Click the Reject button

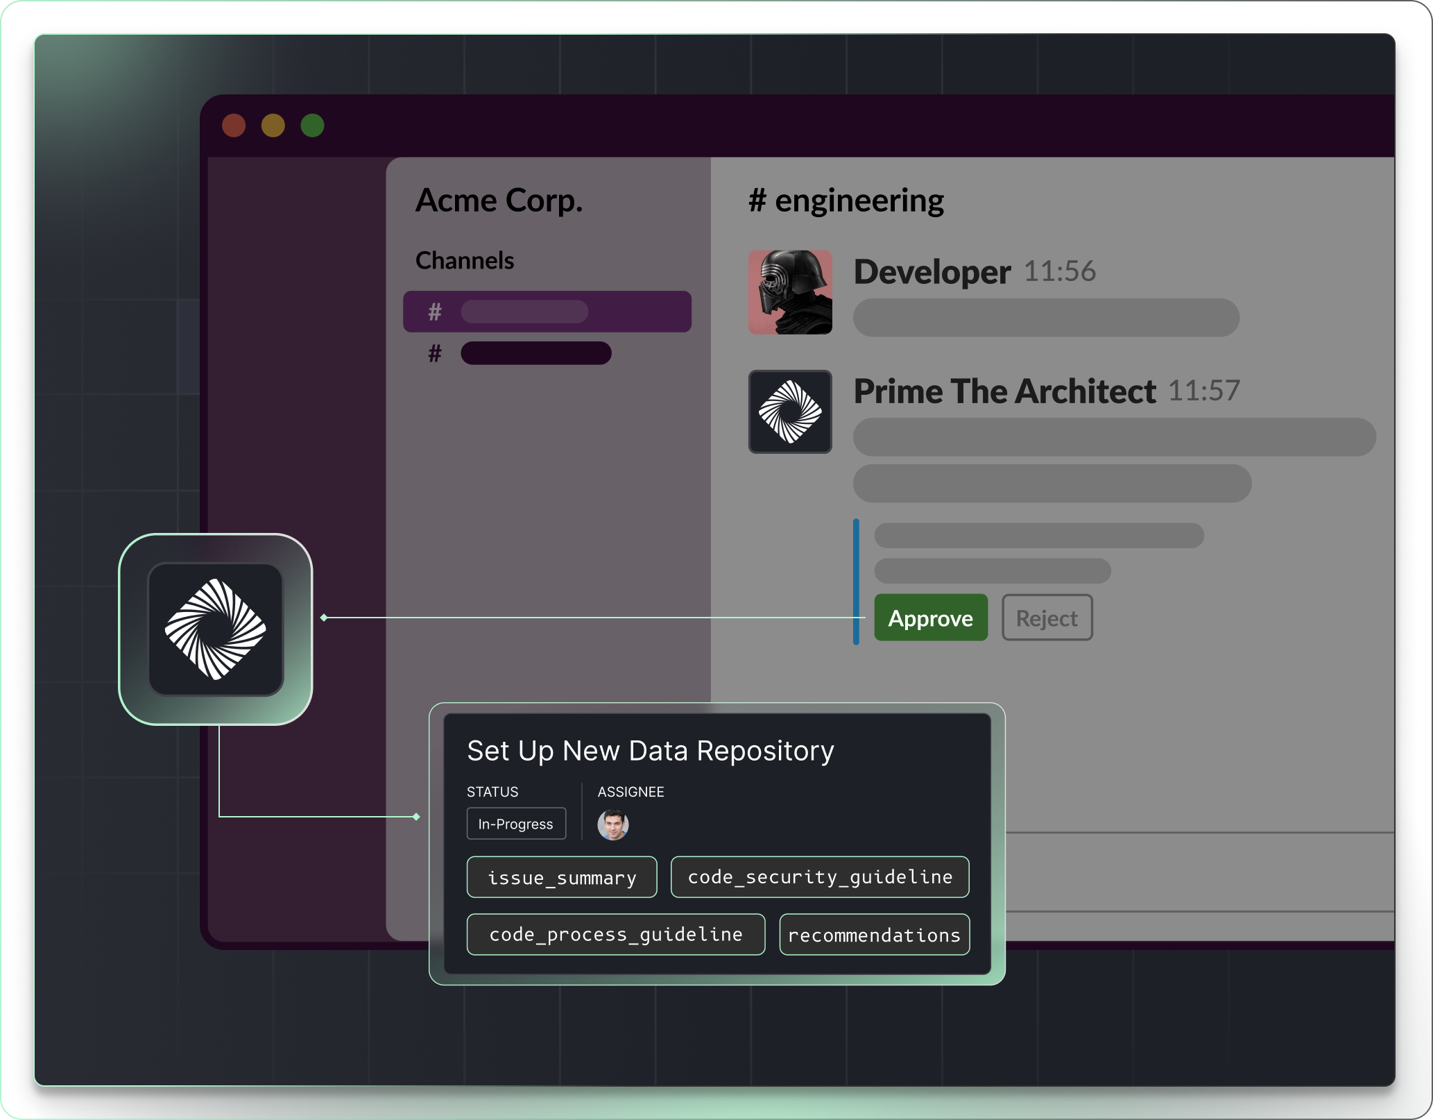point(1046,618)
